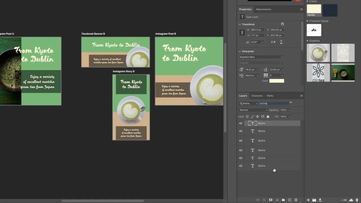Click the tracking icon
The image size is (361, 203).
pos(265,75)
